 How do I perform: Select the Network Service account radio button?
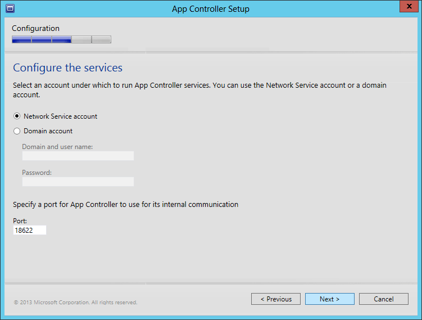click(x=17, y=116)
